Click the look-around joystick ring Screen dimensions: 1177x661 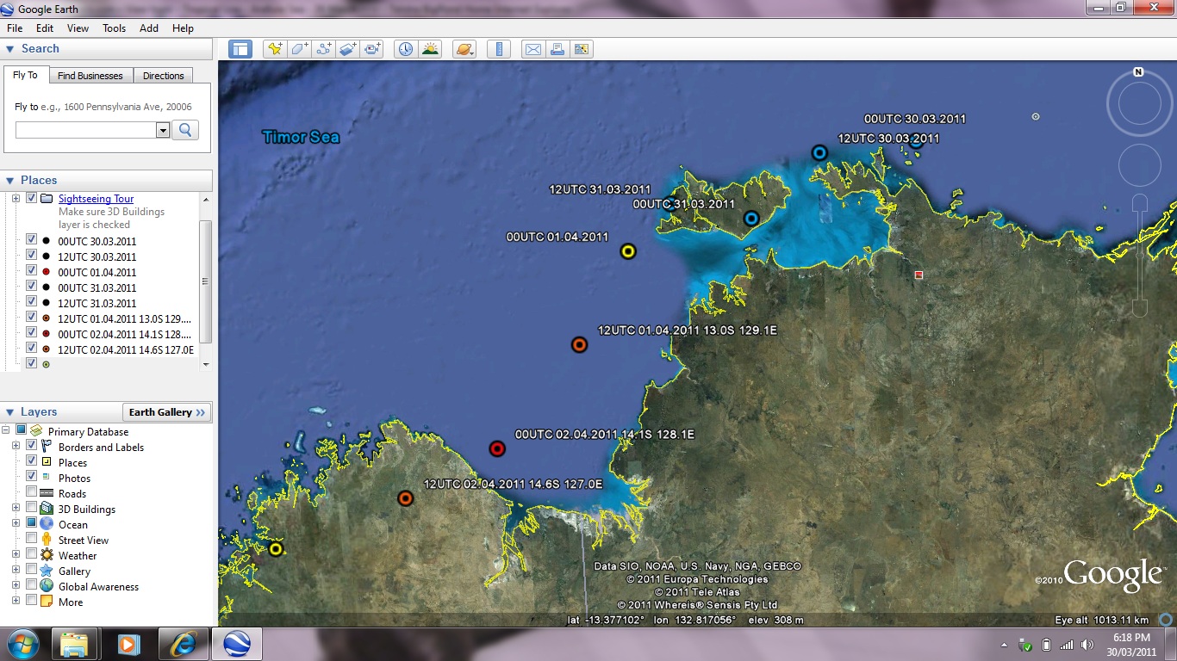1139,102
